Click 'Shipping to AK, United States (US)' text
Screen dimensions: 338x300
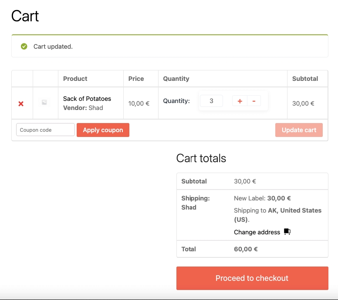click(277, 215)
